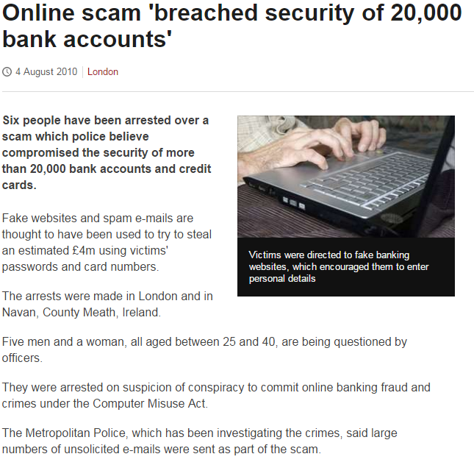Click the words 'Computer Misuse Act'
The width and height of the screenshot is (474, 465).
pyautogui.click(x=149, y=403)
